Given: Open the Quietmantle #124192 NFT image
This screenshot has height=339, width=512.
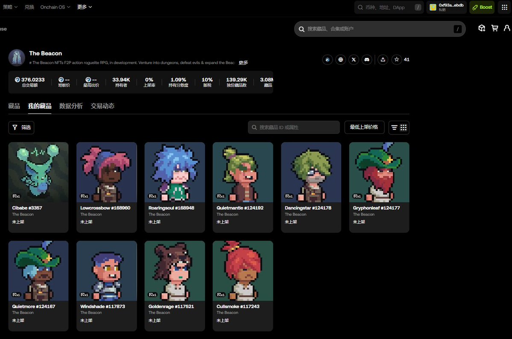Looking at the screenshot, I should click(x=243, y=172).
